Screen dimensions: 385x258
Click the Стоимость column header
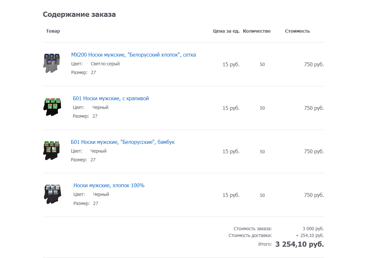[297, 31]
